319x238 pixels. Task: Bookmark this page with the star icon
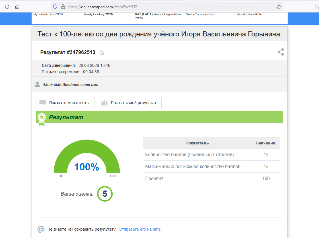pyautogui.click(x=279, y=7)
